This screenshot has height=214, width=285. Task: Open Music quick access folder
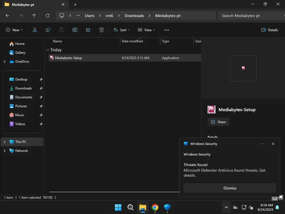click(20, 115)
